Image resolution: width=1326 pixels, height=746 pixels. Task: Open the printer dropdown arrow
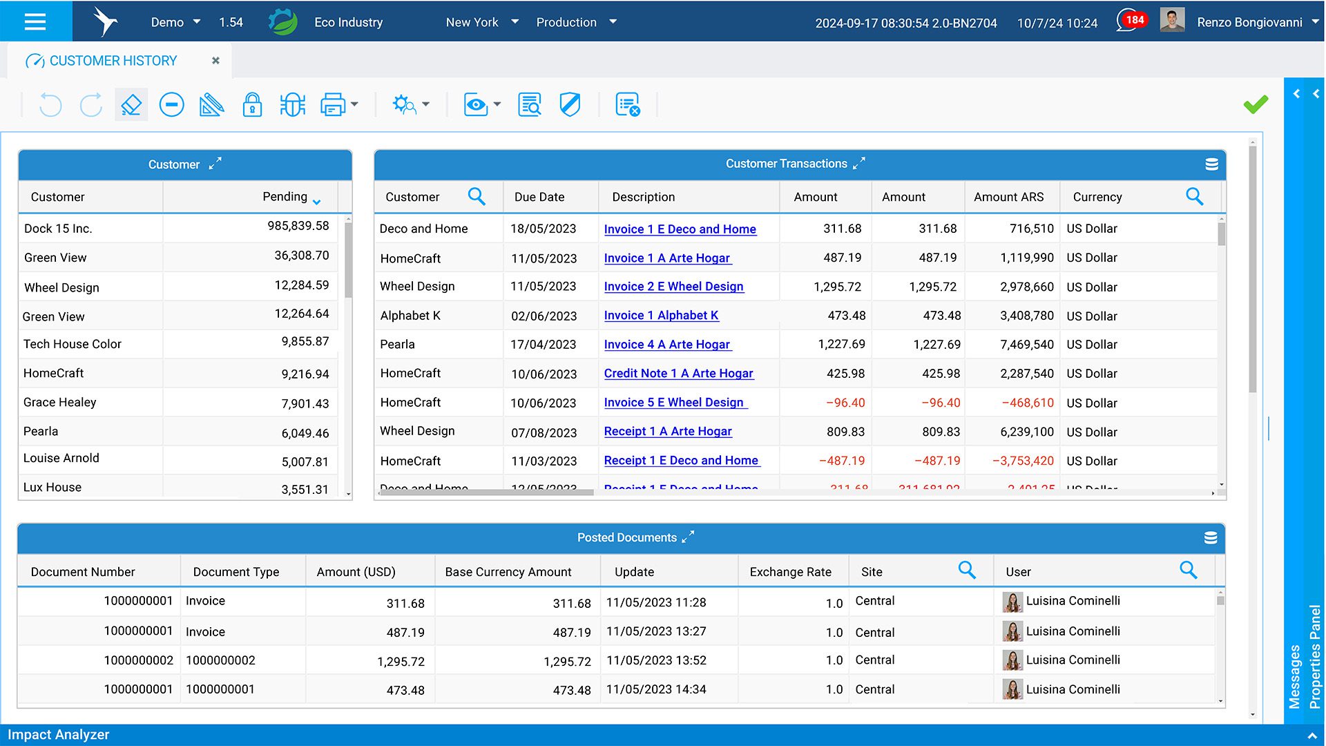[354, 105]
